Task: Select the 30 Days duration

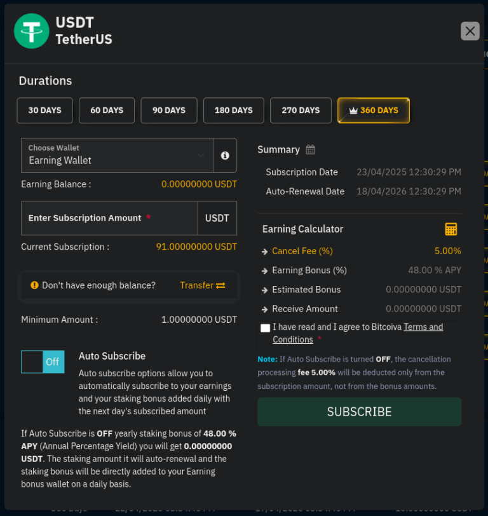Action: click(44, 111)
